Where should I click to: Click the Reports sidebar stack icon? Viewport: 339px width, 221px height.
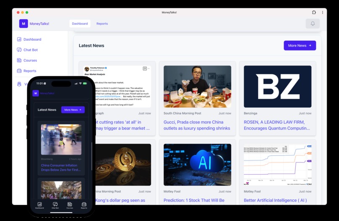[19, 71]
